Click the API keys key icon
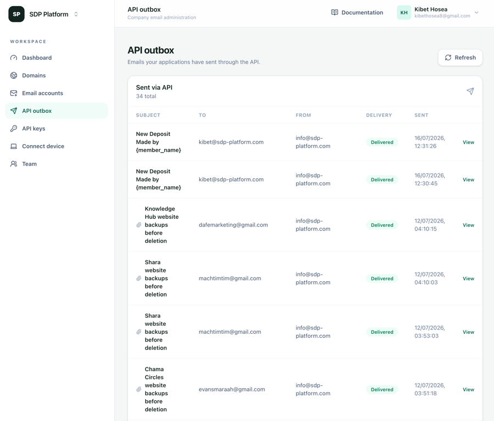 [14, 128]
